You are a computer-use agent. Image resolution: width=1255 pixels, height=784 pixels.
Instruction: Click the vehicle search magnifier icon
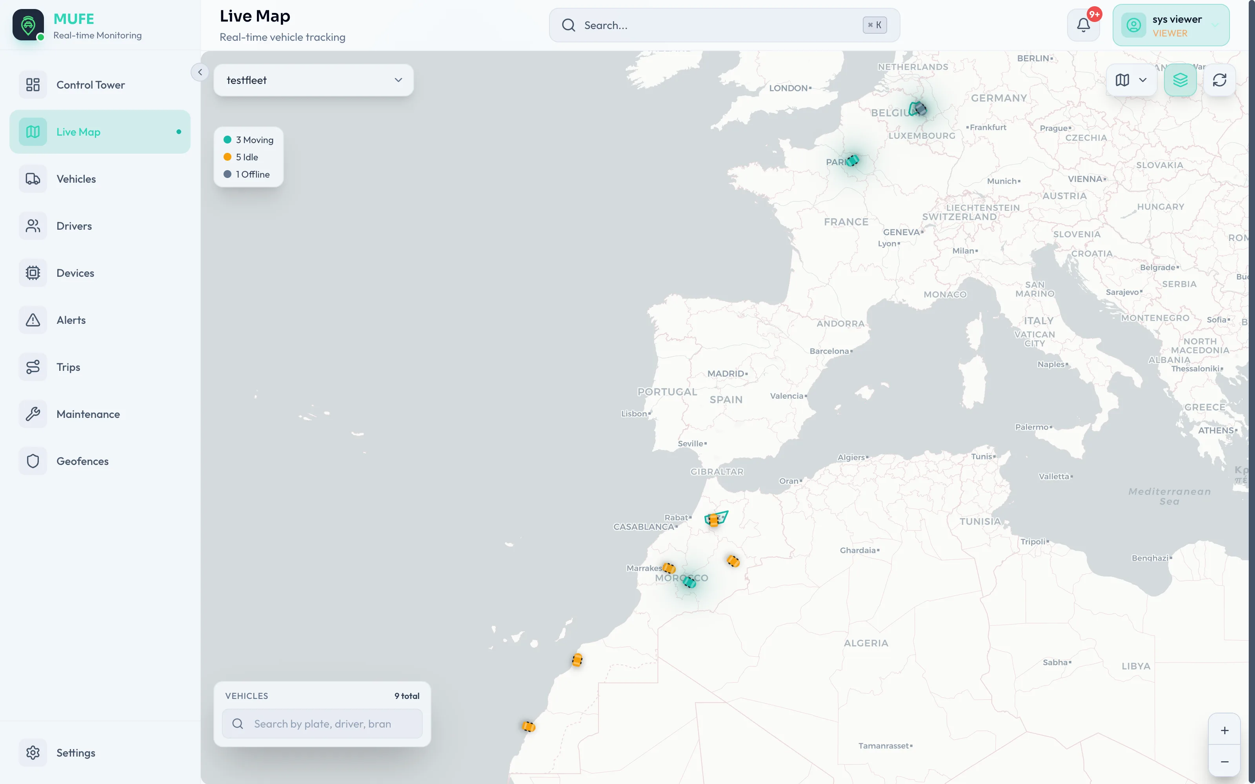238,724
